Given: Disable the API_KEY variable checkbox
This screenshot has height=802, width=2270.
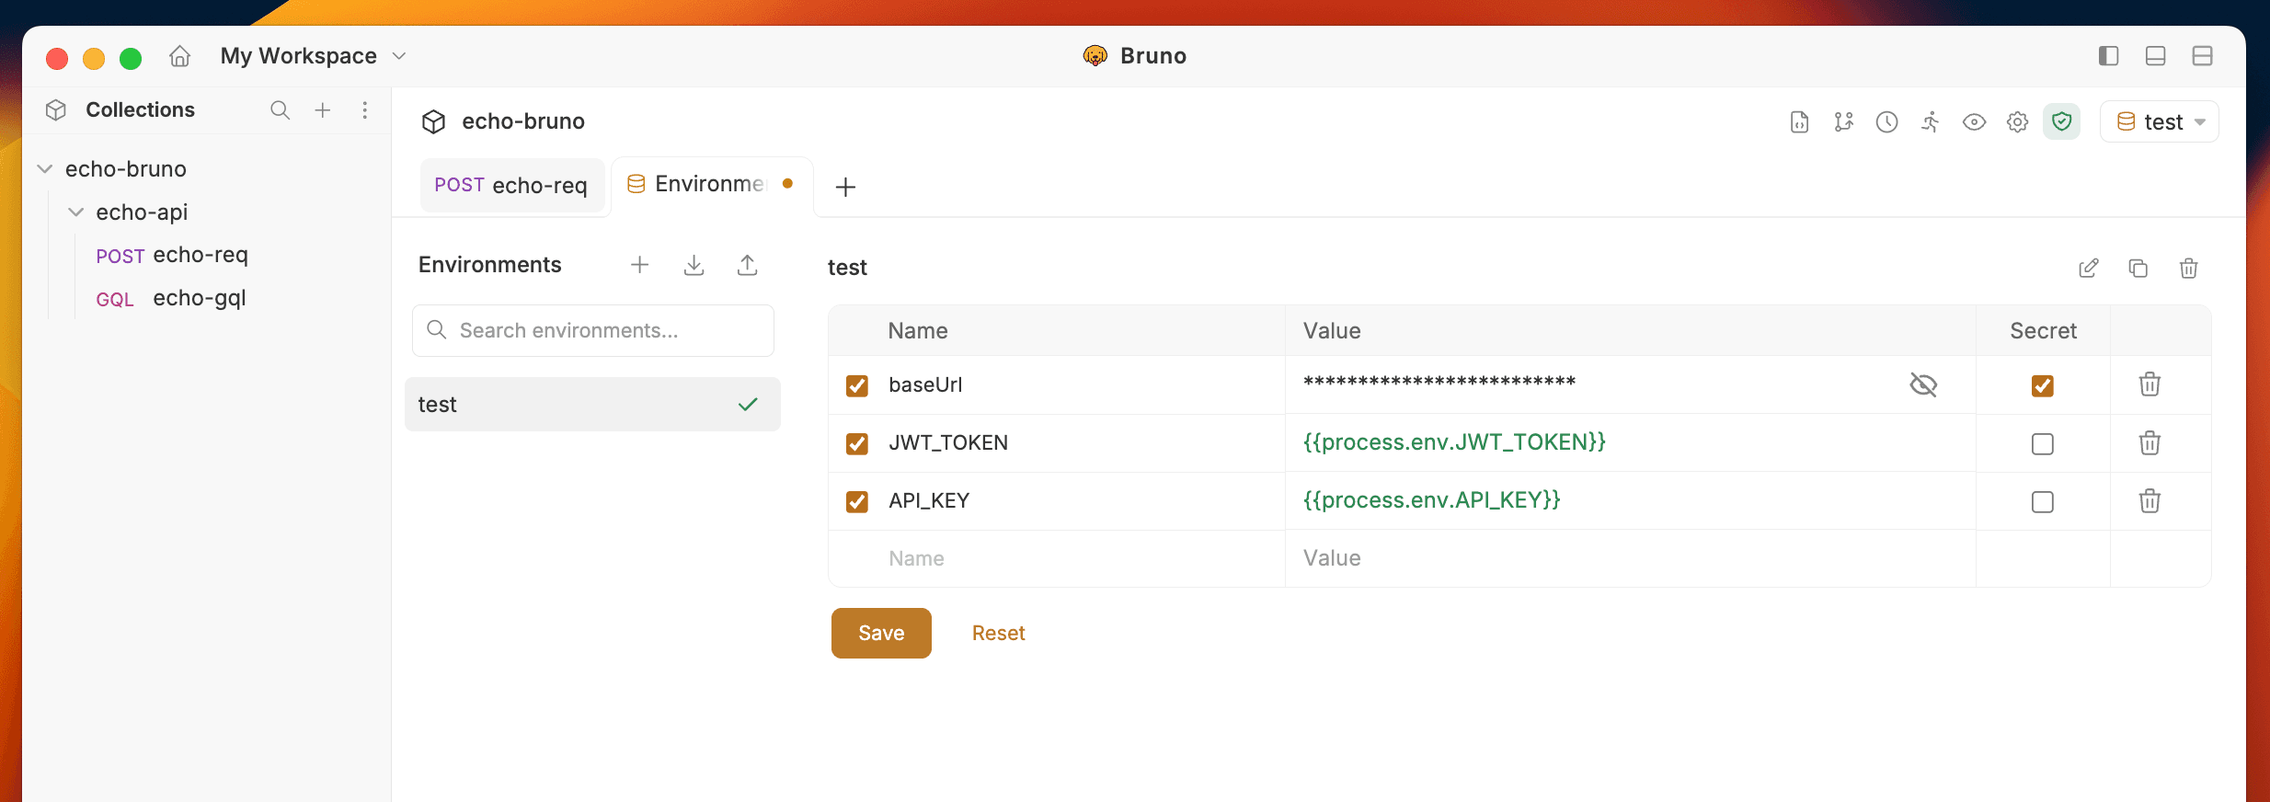Looking at the screenshot, I should [856, 501].
